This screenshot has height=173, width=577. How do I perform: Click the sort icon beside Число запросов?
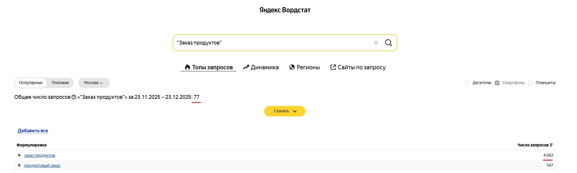pyautogui.click(x=551, y=145)
